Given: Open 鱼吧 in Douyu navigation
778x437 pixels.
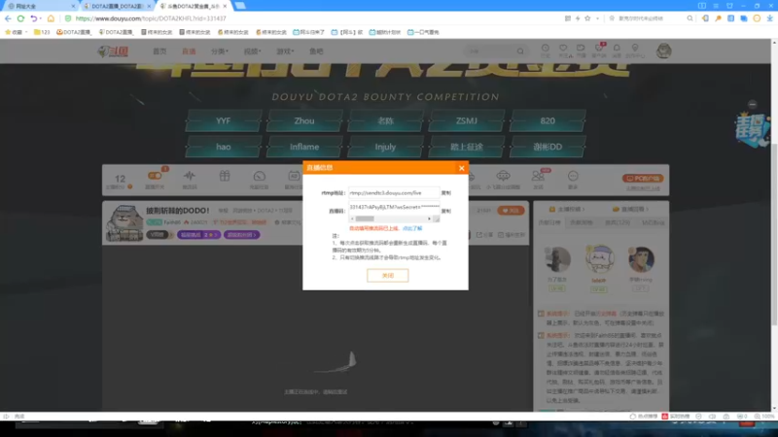Looking at the screenshot, I should (316, 51).
